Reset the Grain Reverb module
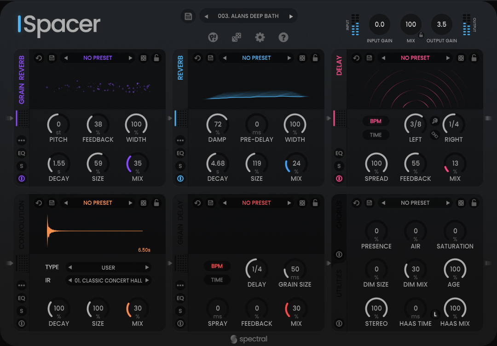Image resolution: width=497 pixels, height=346 pixels. tap(39, 58)
